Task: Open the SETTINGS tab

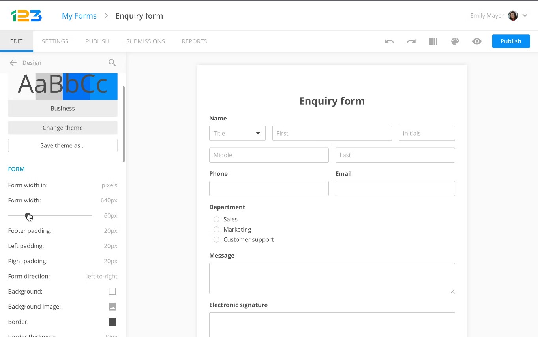Action: click(55, 41)
